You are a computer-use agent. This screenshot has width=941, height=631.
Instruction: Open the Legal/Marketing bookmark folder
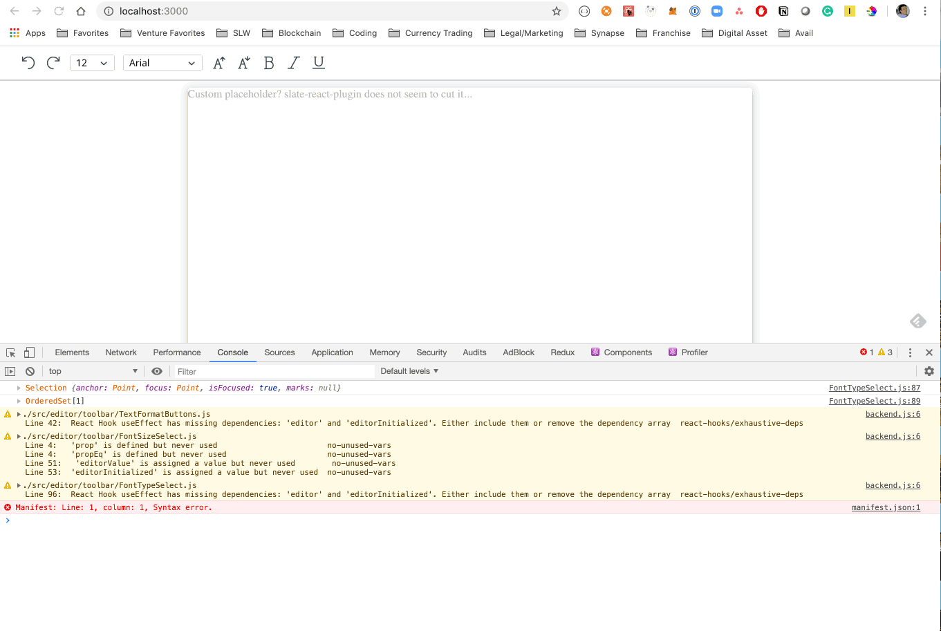point(524,33)
